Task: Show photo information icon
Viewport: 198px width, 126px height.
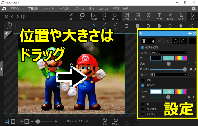Action: click(23, 17)
